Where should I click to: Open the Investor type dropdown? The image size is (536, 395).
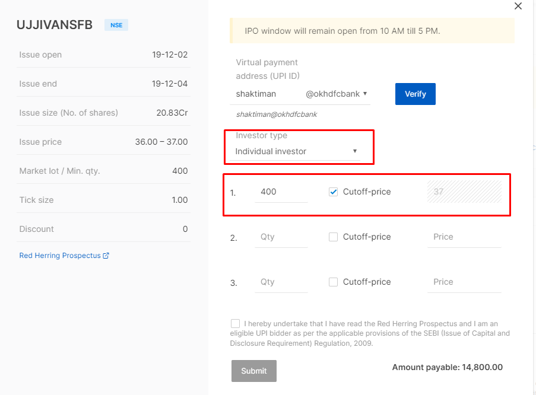[296, 151]
